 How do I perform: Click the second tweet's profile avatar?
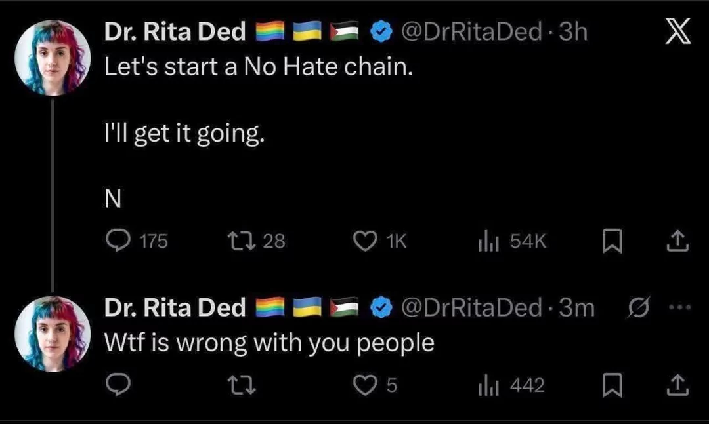click(53, 333)
